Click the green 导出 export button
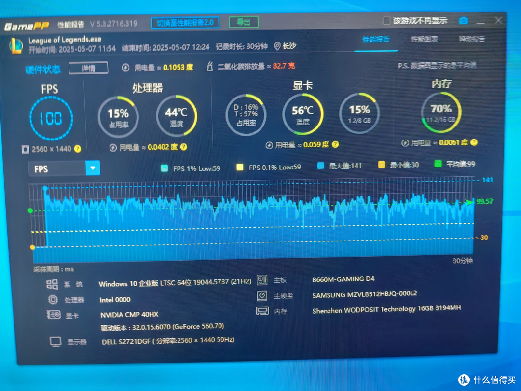 point(244,22)
